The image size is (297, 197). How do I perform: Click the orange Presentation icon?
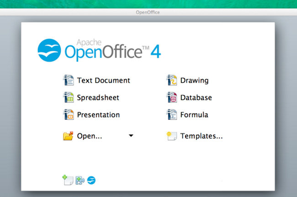[68, 115]
